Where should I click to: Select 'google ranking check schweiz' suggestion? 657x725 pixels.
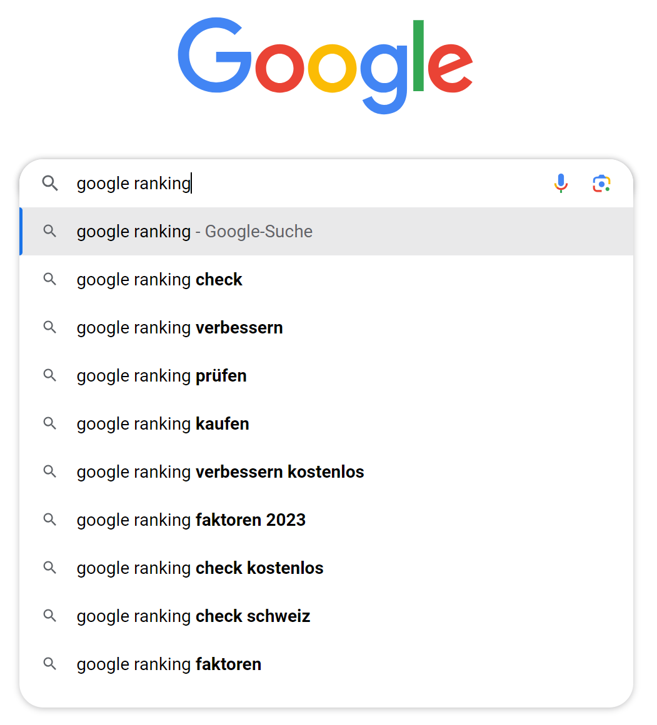point(193,616)
